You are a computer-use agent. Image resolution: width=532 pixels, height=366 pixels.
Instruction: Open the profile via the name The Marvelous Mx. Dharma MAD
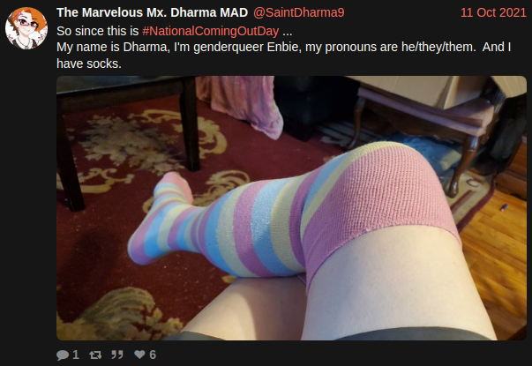(x=152, y=12)
